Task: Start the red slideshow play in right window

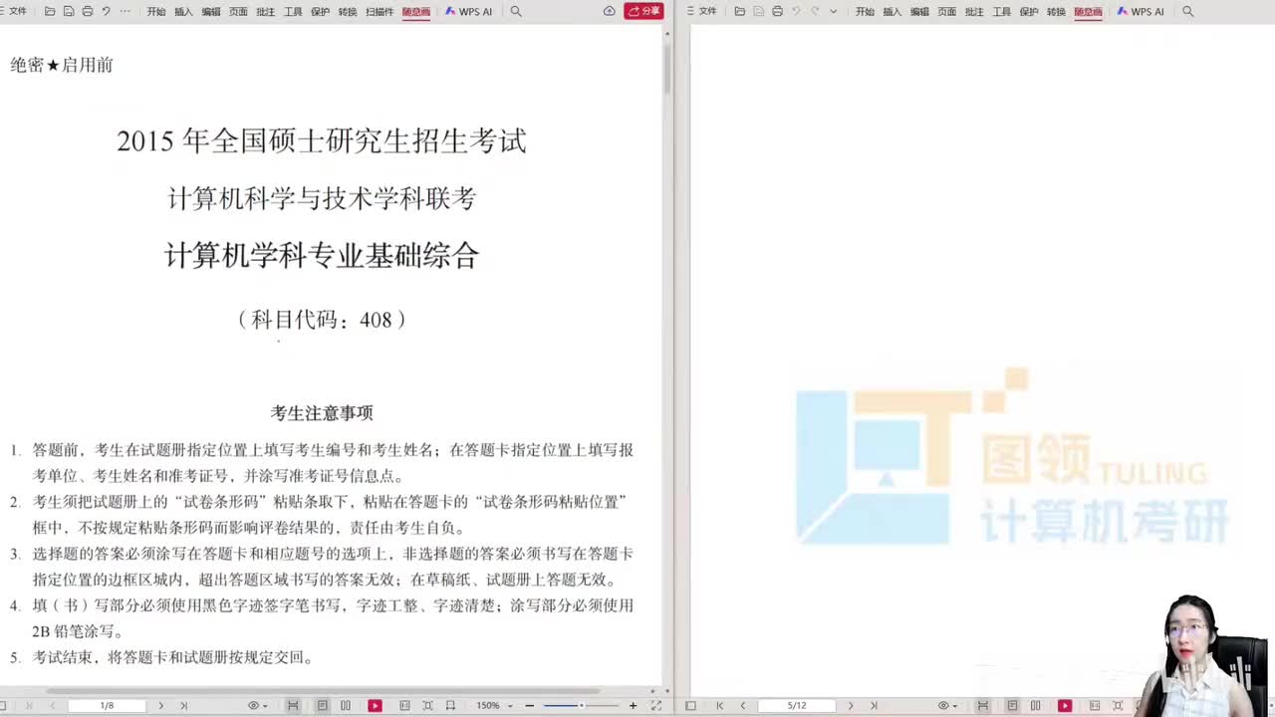Action: 1065,705
